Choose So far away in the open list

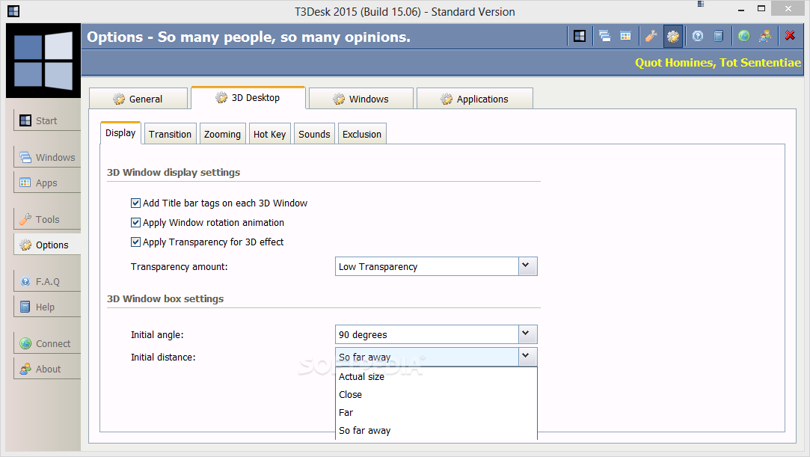[x=436, y=431]
